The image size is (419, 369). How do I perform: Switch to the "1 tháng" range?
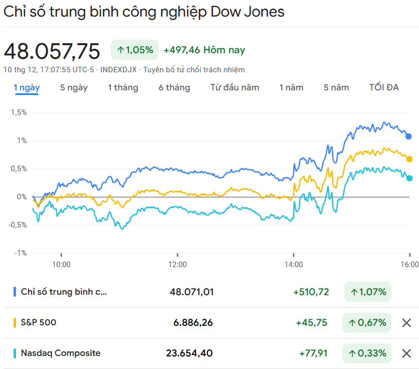tap(123, 87)
